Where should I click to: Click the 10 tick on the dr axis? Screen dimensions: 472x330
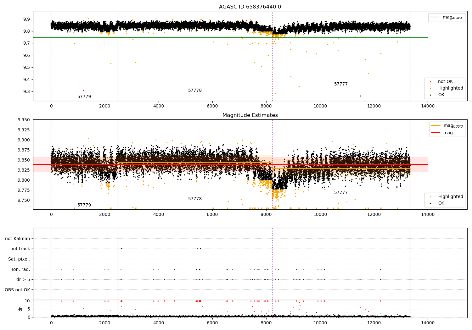[27, 301]
